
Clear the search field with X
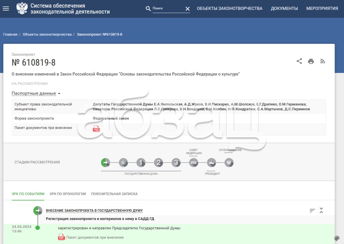[x=188, y=9]
